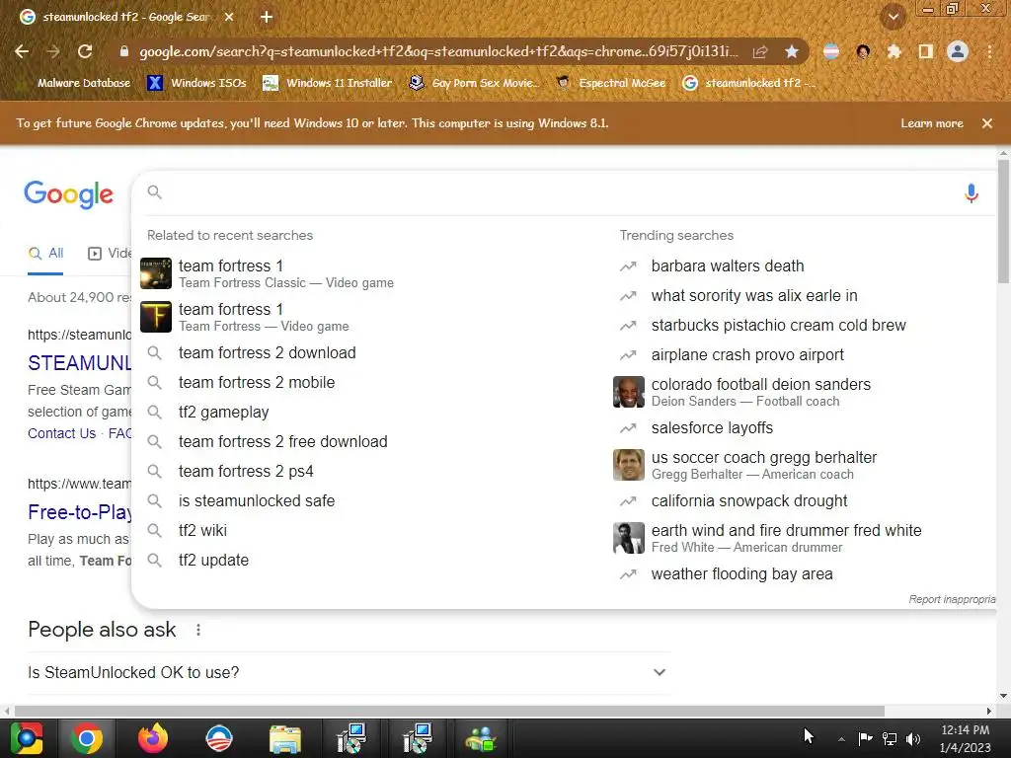Open Windows ISOs bookmark

(x=196, y=83)
